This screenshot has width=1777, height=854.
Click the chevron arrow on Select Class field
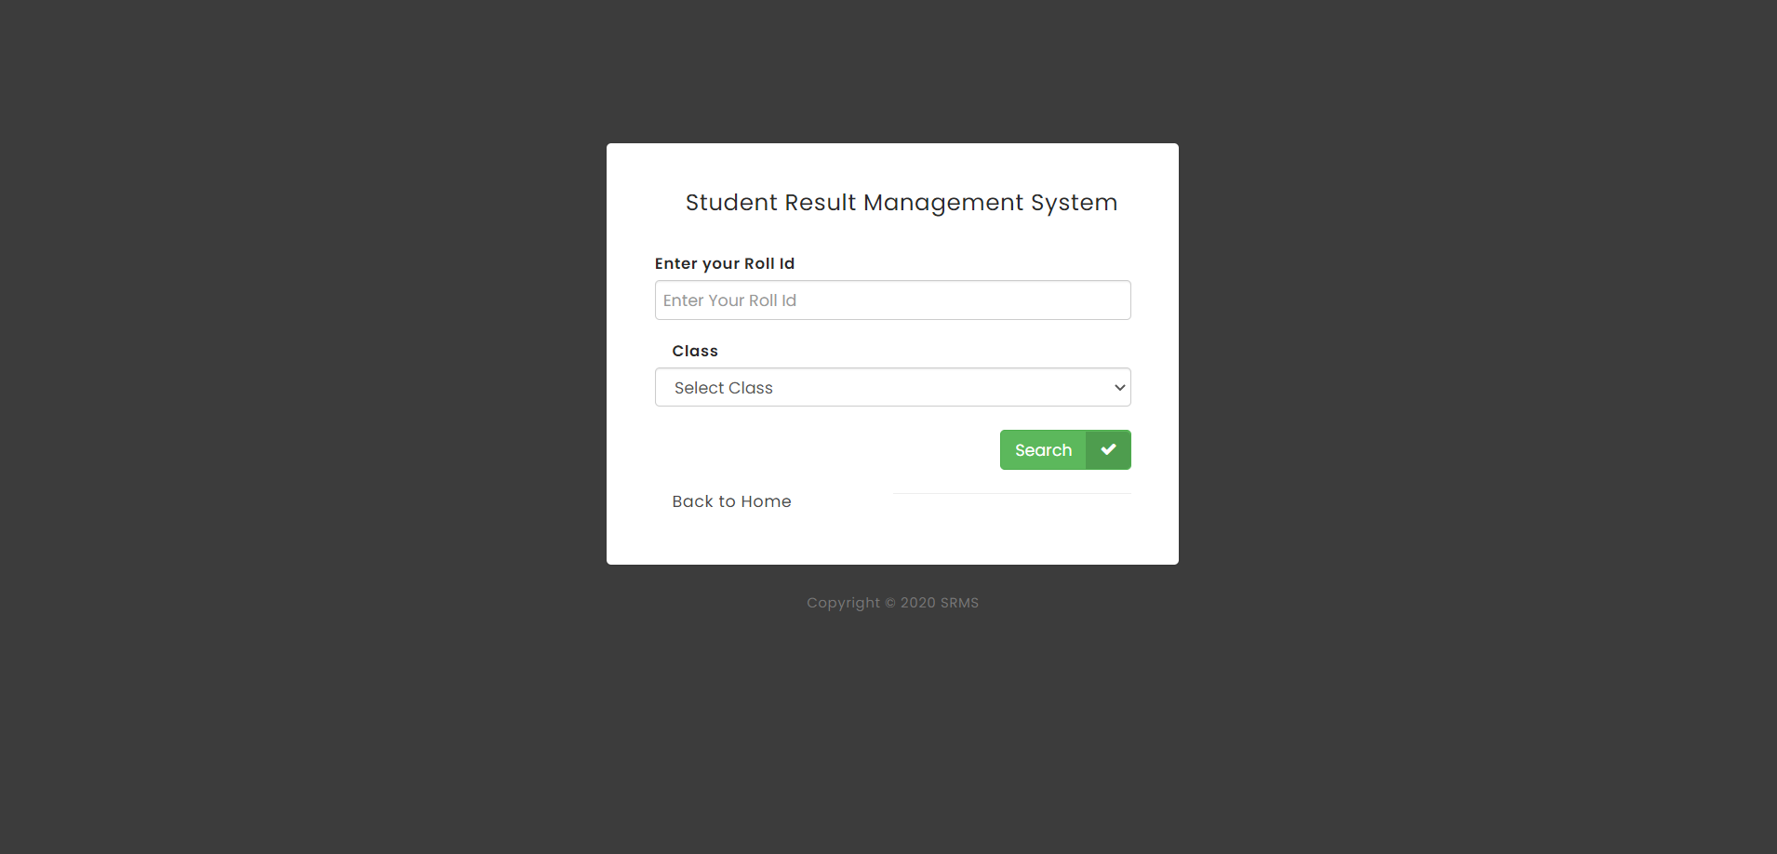pyautogui.click(x=1117, y=387)
